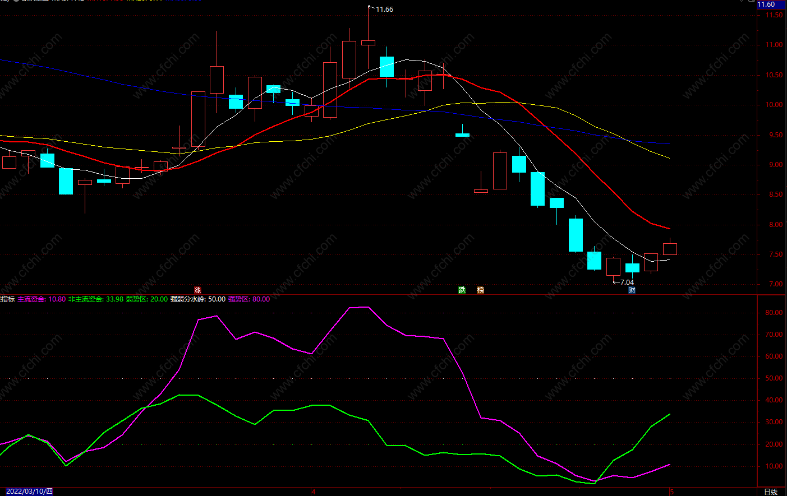Click the 7.00 price axis label
Viewport: 787px width, 496px height.
coord(776,284)
